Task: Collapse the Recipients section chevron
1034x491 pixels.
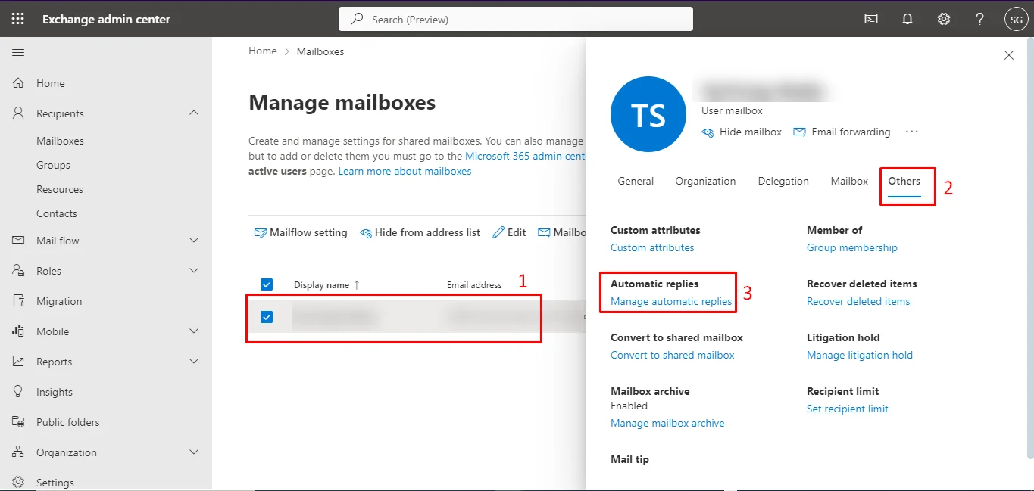Action: 194,113
